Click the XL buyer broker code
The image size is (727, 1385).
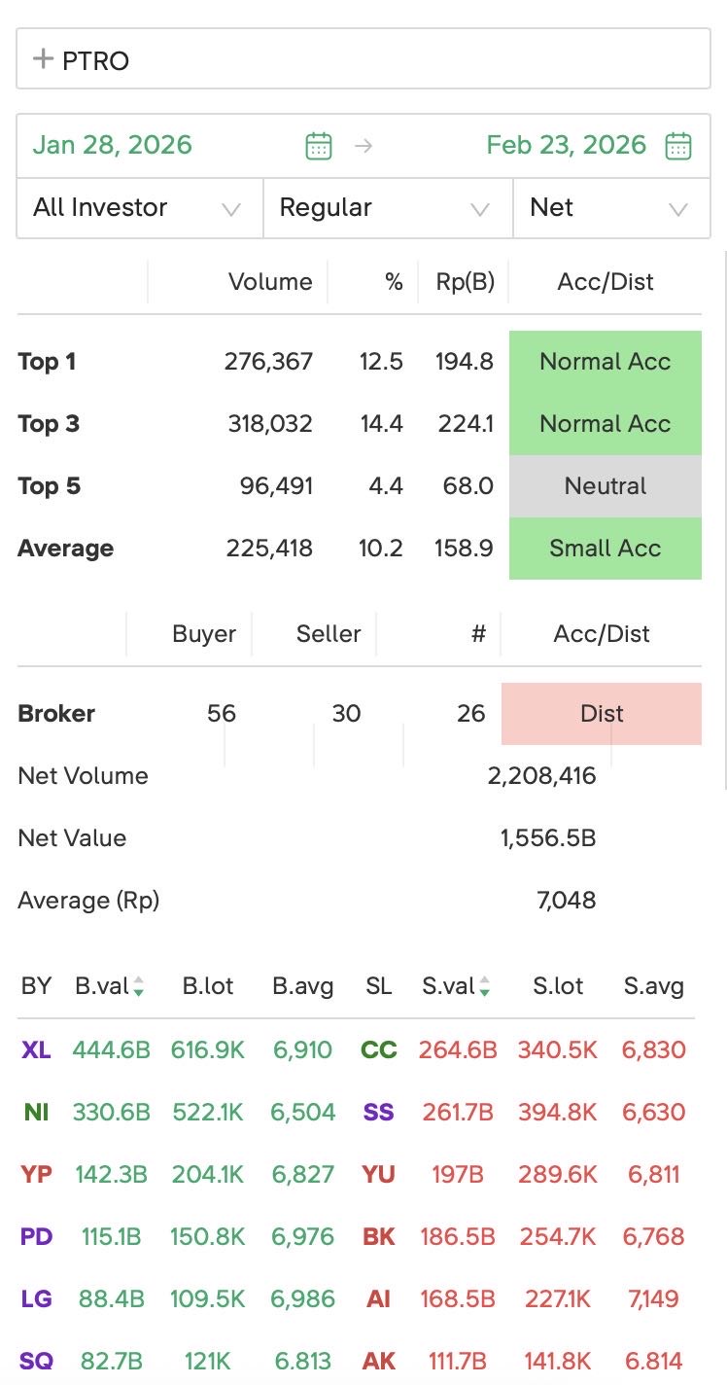[x=36, y=1049]
